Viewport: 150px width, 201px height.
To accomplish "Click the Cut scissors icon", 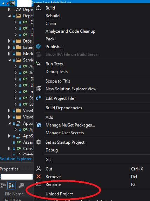I will coord(39,169).
